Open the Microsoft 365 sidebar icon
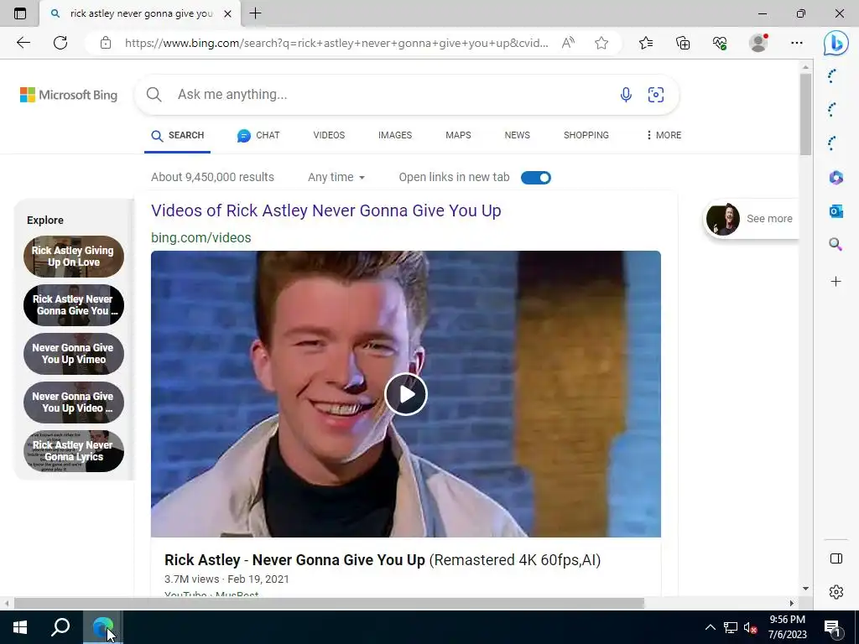Image resolution: width=859 pixels, height=644 pixels. (836, 178)
